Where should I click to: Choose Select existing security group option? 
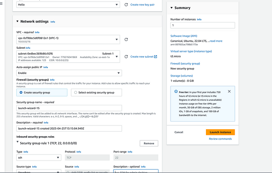pos(96,92)
